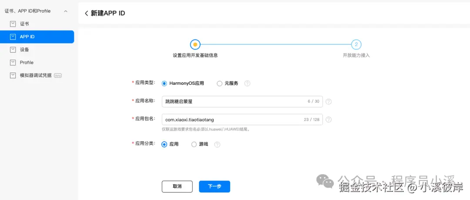Screen dimensions: 470x200
Task: Click help icon next to 游戏 option
Action: tap(217, 144)
